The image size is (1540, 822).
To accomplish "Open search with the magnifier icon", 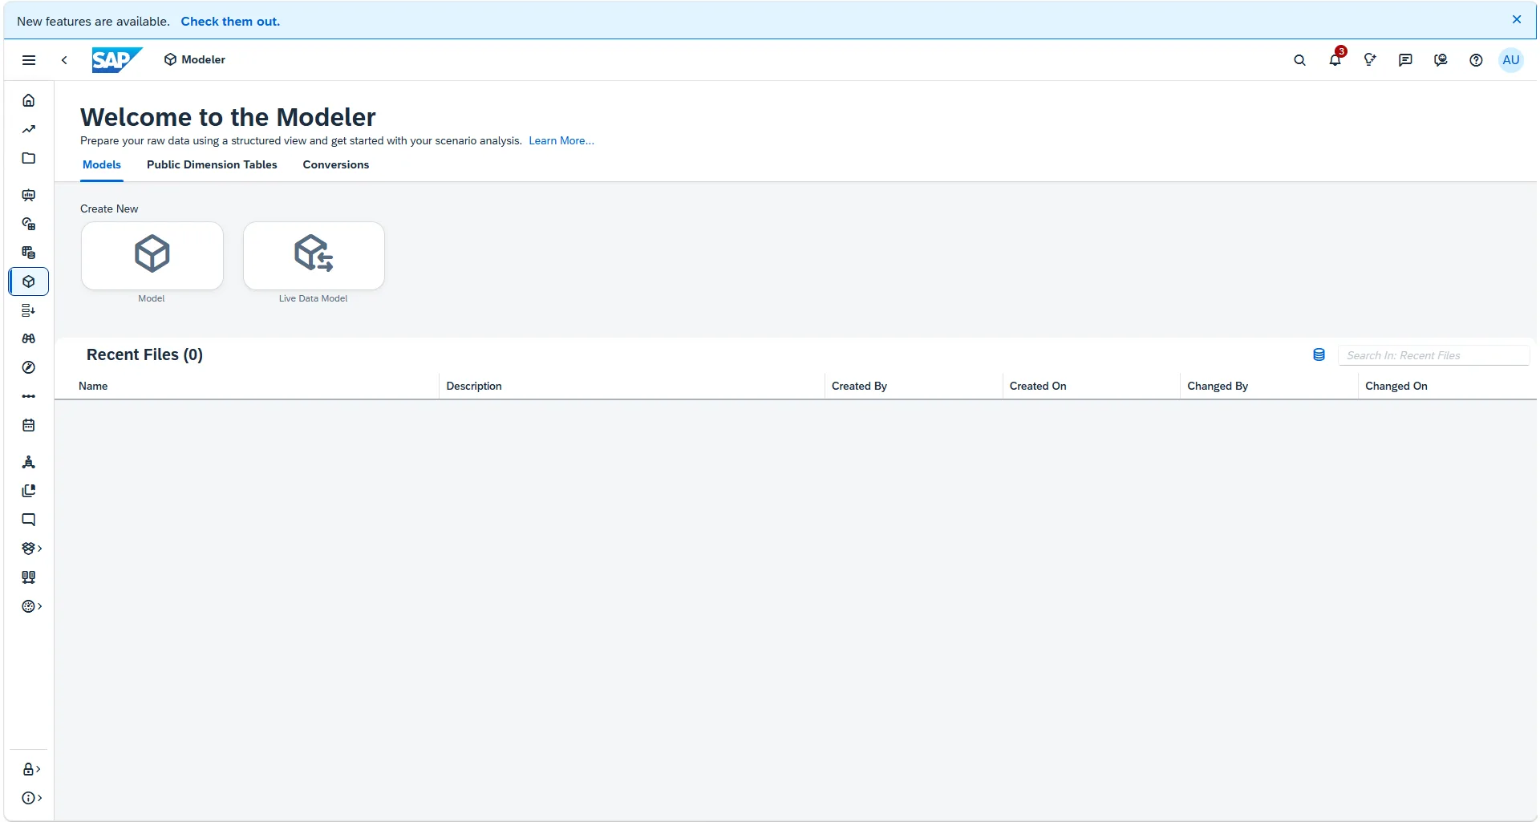I will [1299, 60].
